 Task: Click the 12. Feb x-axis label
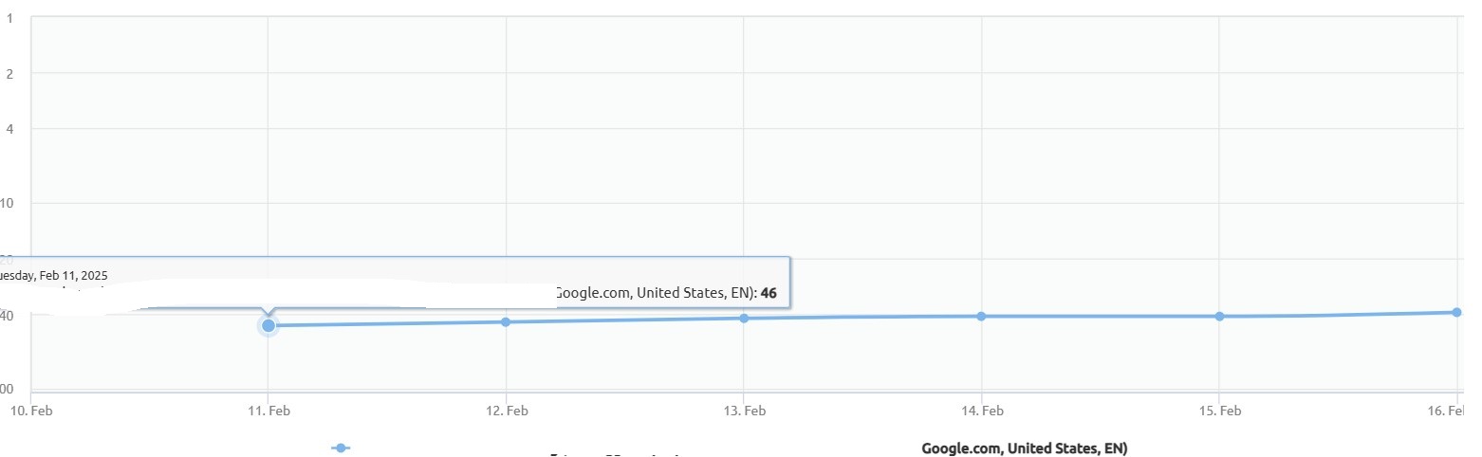coord(507,411)
